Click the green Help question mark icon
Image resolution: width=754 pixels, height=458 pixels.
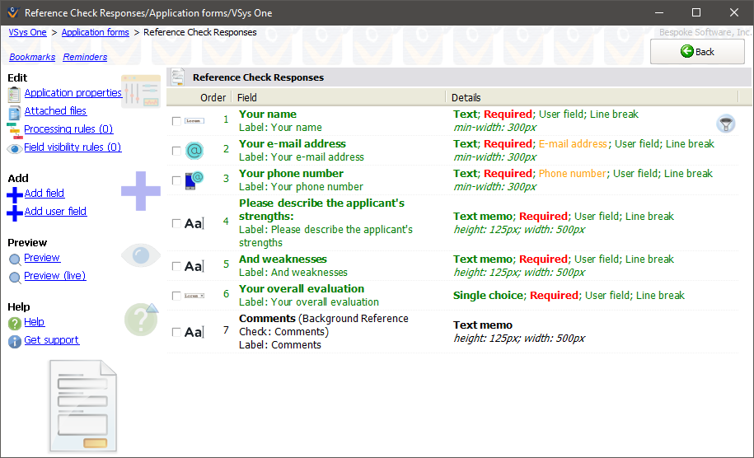14,323
